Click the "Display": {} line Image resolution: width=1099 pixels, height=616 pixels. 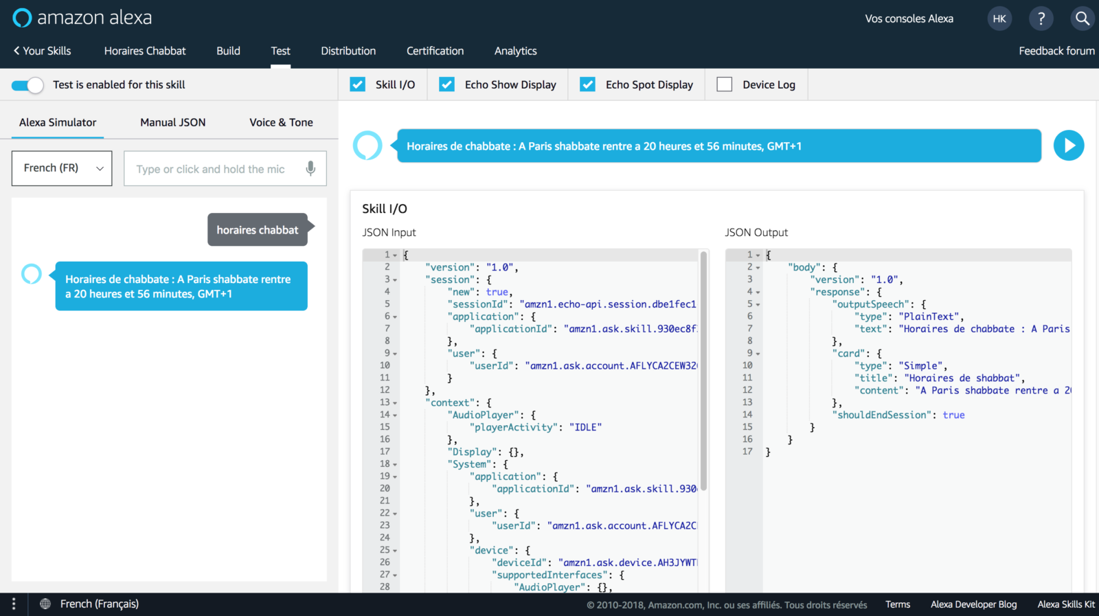(486, 452)
